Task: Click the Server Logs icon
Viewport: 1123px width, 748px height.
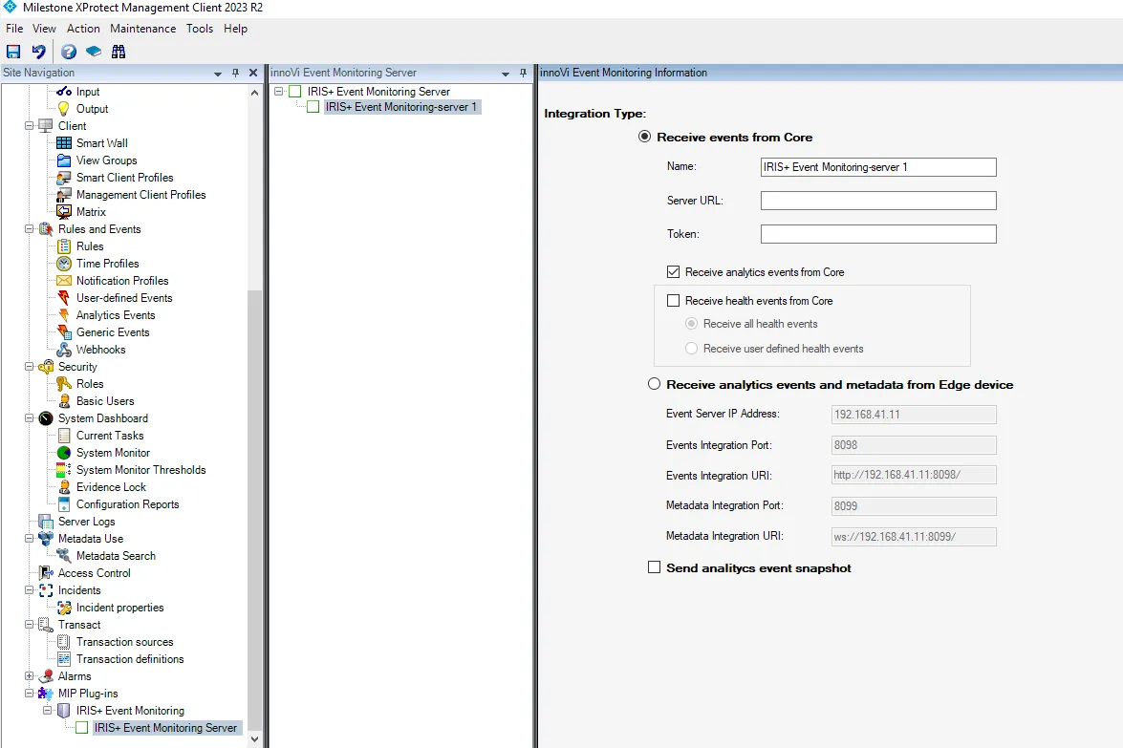Action: pyautogui.click(x=45, y=521)
